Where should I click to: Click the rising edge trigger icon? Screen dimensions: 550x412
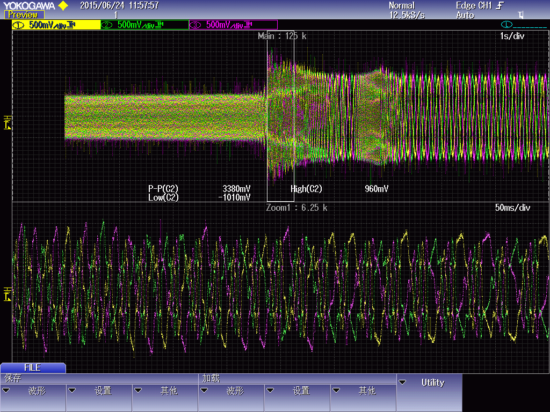pos(500,5)
